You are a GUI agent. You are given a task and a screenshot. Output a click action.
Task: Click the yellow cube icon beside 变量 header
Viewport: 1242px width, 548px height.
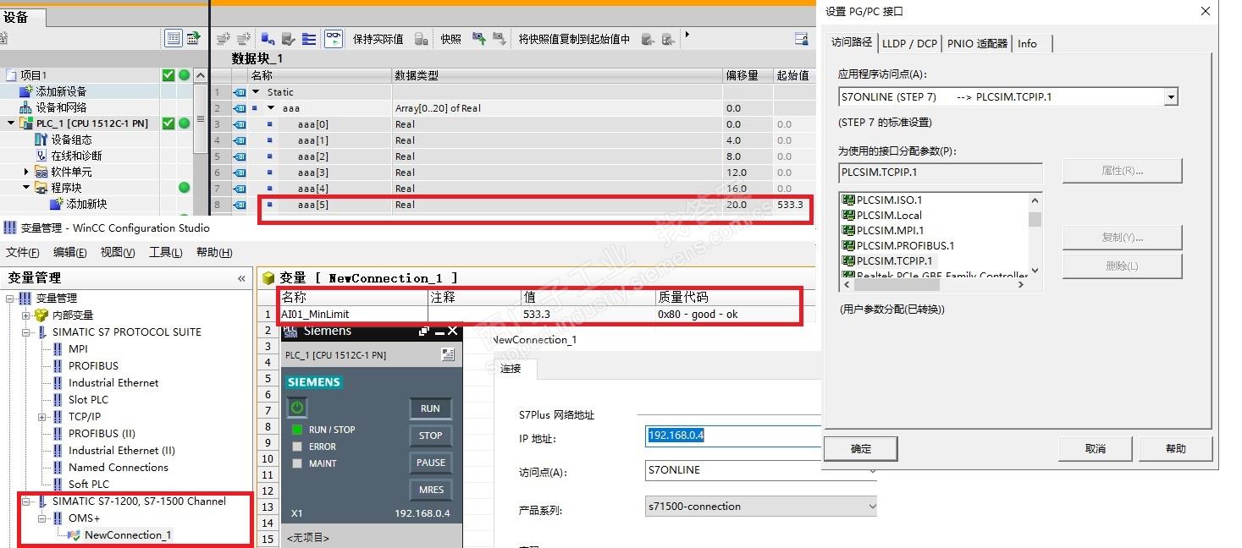click(x=268, y=277)
